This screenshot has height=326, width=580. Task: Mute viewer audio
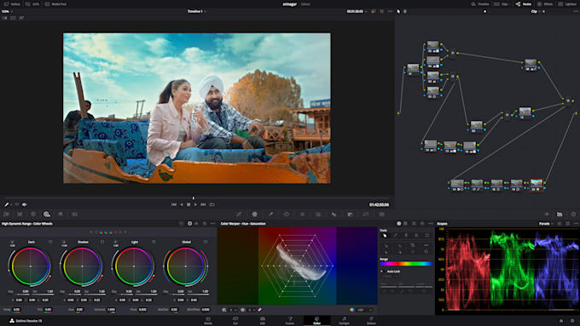(25, 204)
